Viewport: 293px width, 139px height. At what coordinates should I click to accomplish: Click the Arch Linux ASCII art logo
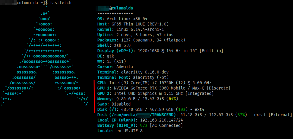coord(44,56)
